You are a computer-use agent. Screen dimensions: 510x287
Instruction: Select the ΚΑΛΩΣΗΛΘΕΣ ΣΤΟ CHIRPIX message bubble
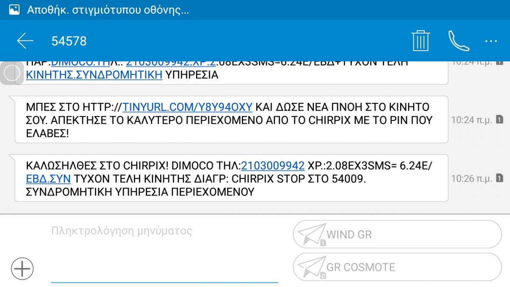coord(232,179)
